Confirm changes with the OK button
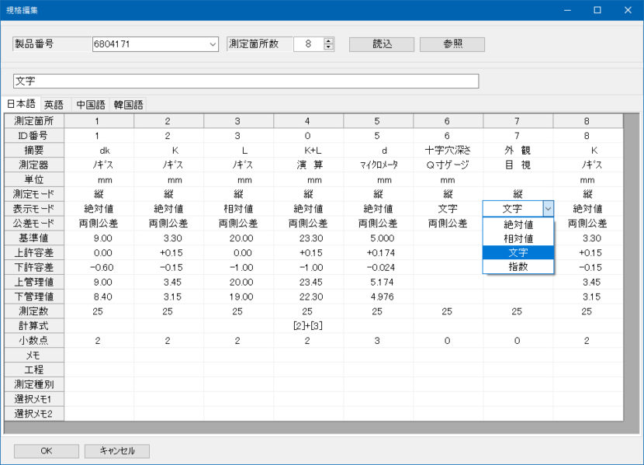Screen dimensions: 644x465 pos(45,451)
